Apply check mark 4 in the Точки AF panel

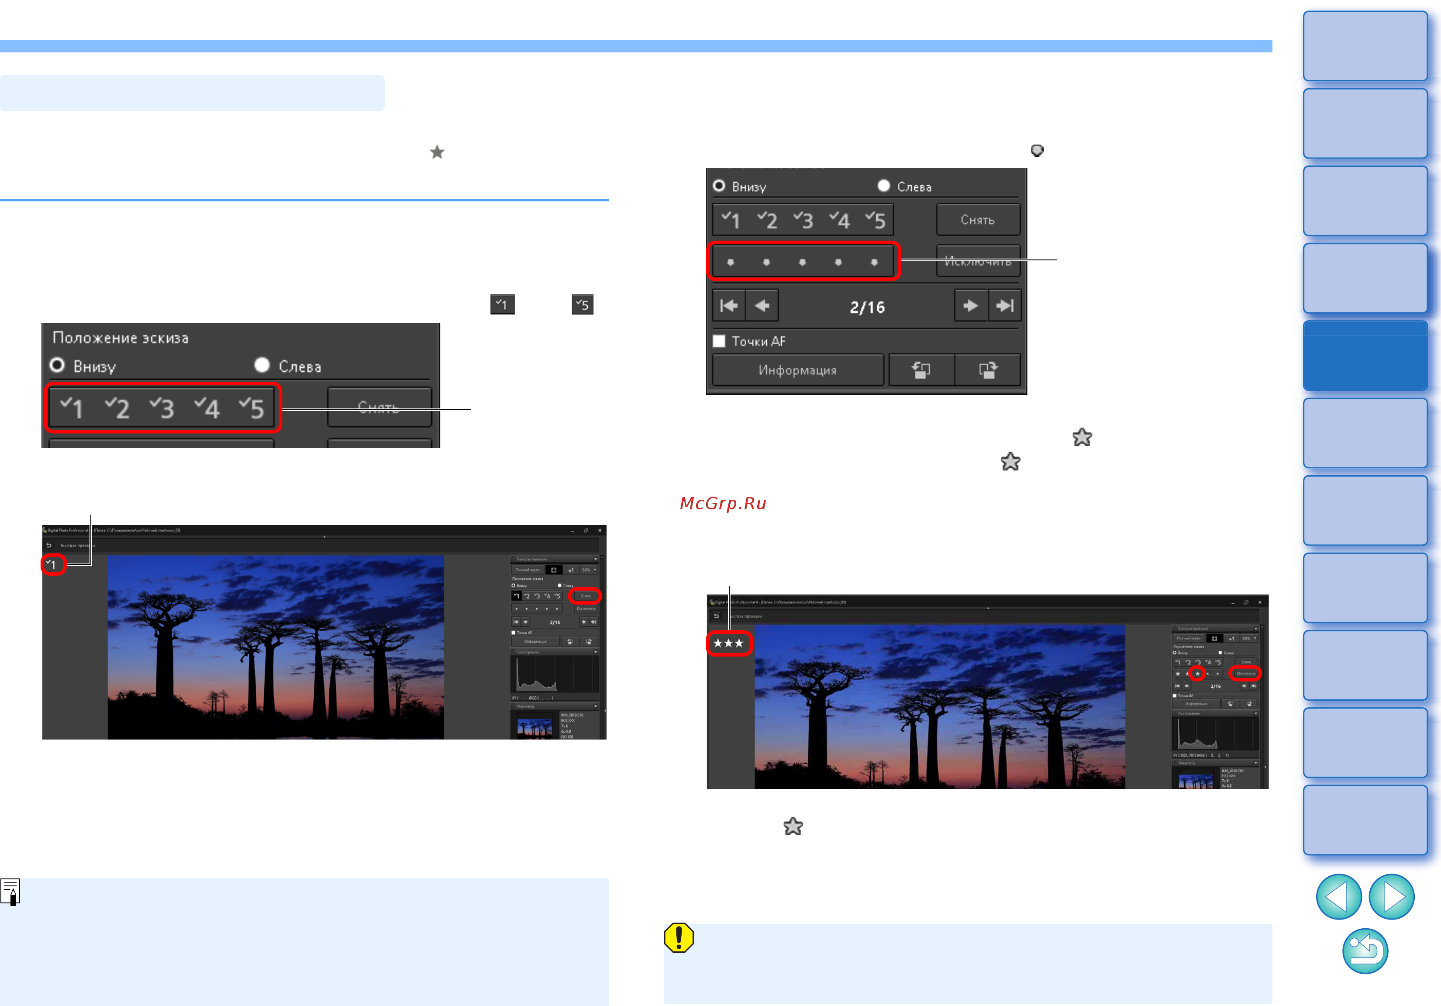tap(839, 220)
